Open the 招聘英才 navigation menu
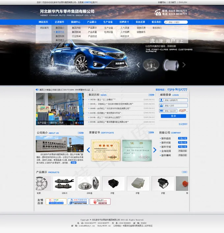The image size is (224, 233). [x=124, y=22]
